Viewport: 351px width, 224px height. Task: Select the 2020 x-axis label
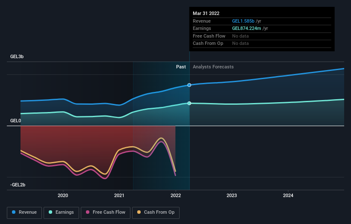point(63,195)
